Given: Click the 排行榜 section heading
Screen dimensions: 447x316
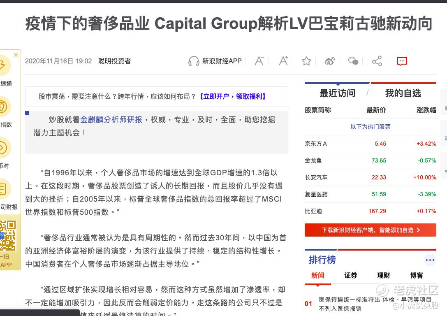Looking at the screenshot, I should pos(322,260).
